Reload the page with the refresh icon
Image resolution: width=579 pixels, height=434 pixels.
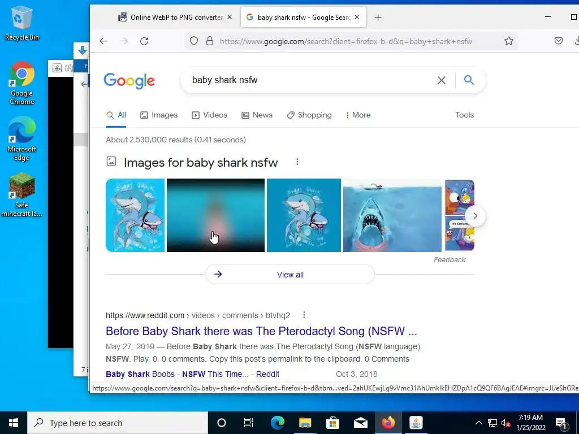click(144, 41)
